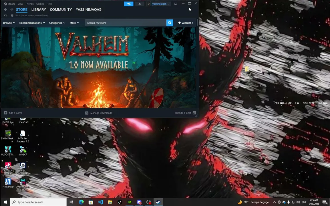Click the Steam store page scrollbar
This screenshot has height=206, width=330.
coord(197,23)
